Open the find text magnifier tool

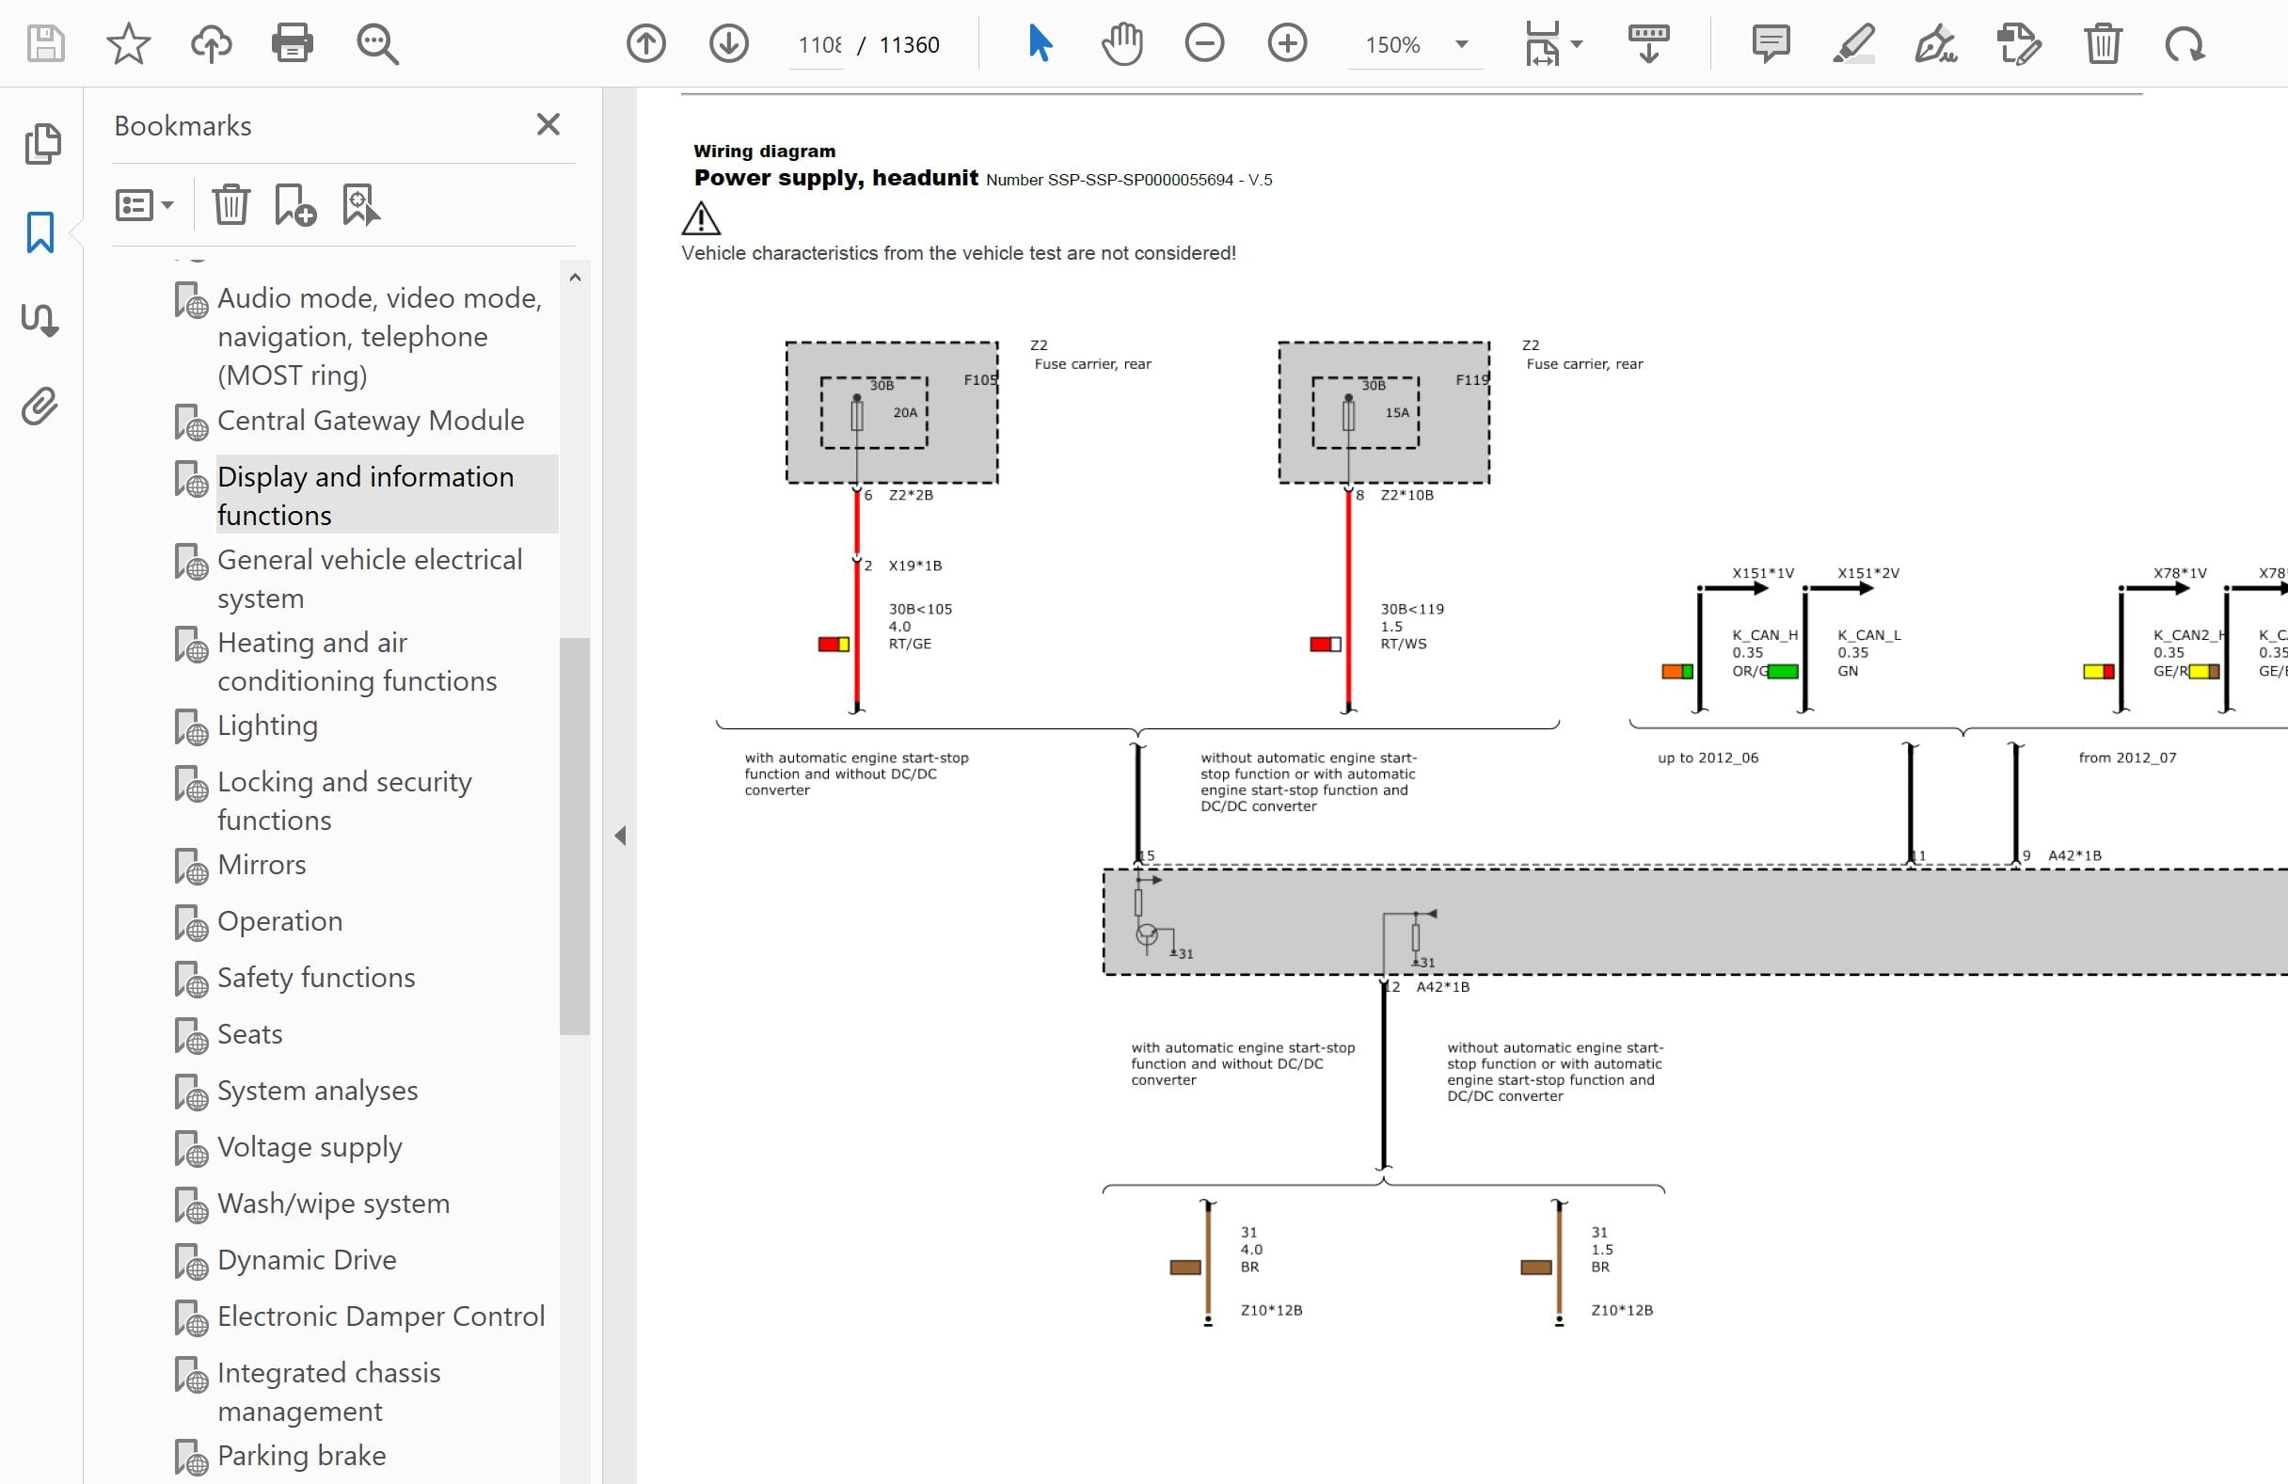[377, 44]
